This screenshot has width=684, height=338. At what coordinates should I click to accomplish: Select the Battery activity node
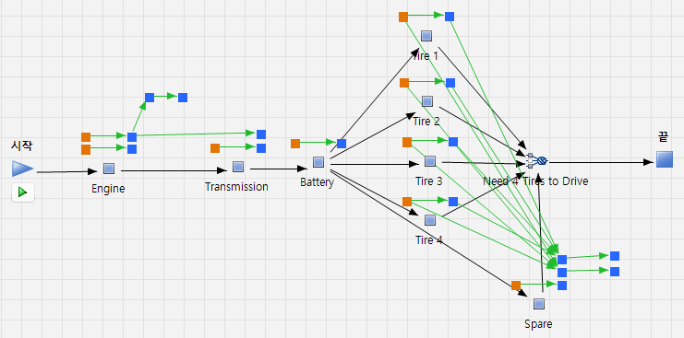[318, 162]
